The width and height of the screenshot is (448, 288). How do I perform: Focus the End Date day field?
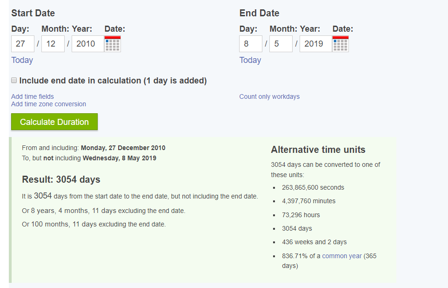click(x=251, y=44)
